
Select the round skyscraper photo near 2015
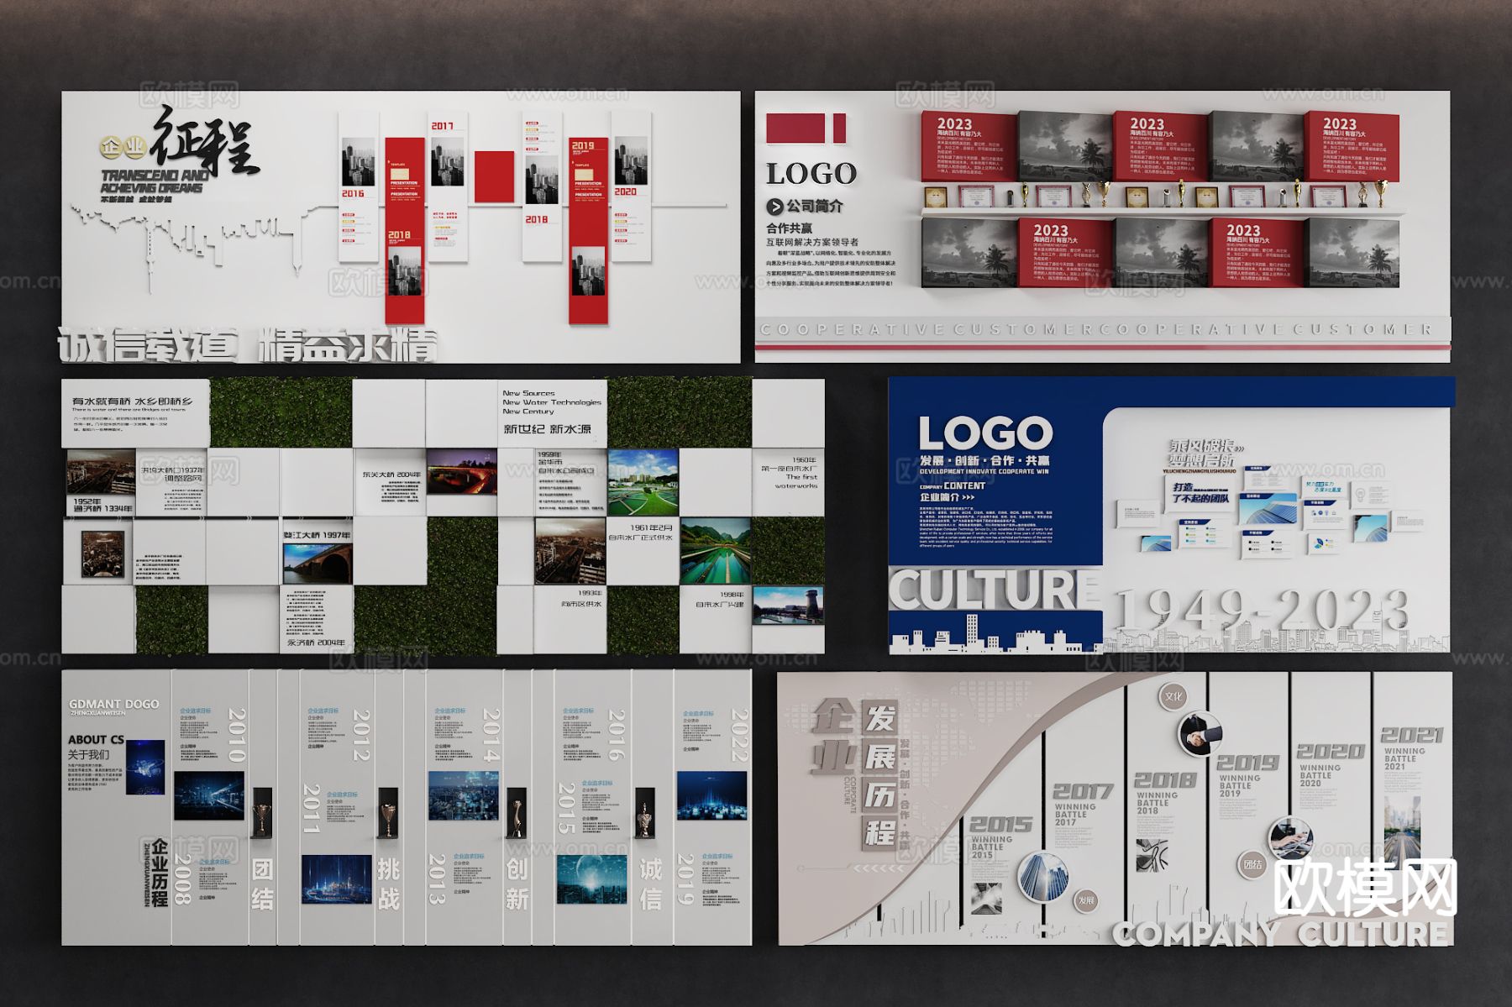[1042, 878]
